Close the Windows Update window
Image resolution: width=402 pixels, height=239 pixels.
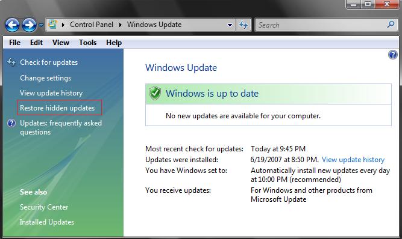tap(387, 4)
